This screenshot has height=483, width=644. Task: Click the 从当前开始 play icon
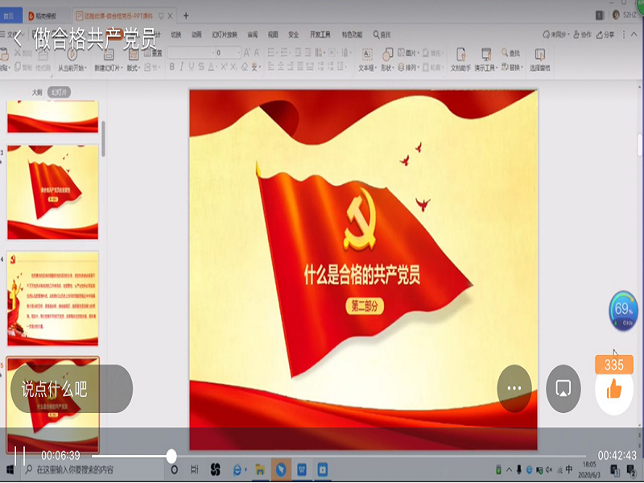72,54
